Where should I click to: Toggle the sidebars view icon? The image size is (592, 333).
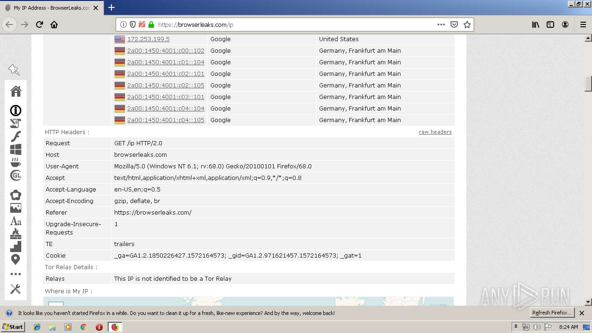point(550,25)
